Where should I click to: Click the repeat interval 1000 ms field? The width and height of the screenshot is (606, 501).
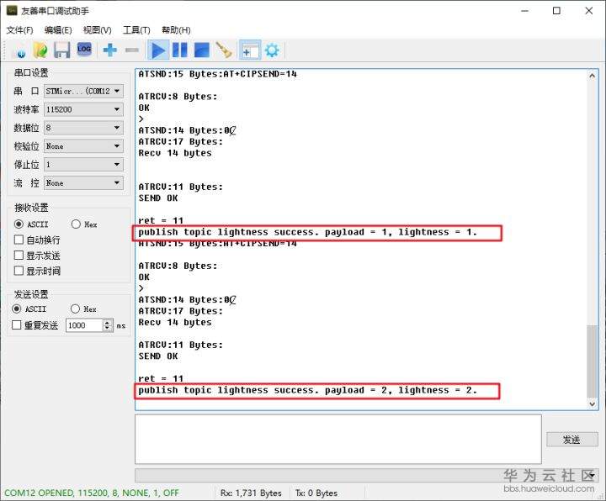click(84, 325)
